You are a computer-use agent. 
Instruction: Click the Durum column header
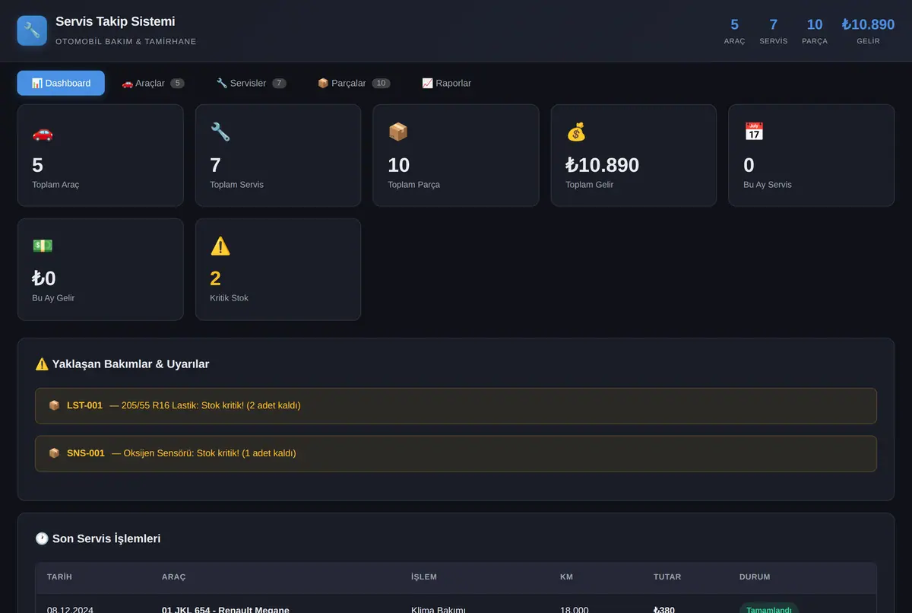point(755,577)
